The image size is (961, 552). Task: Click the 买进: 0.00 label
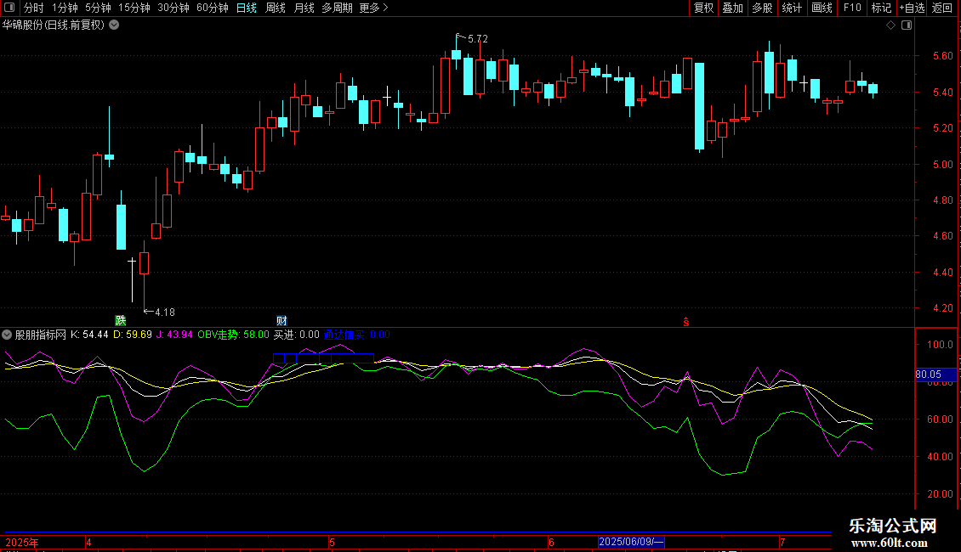coord(297,335)
